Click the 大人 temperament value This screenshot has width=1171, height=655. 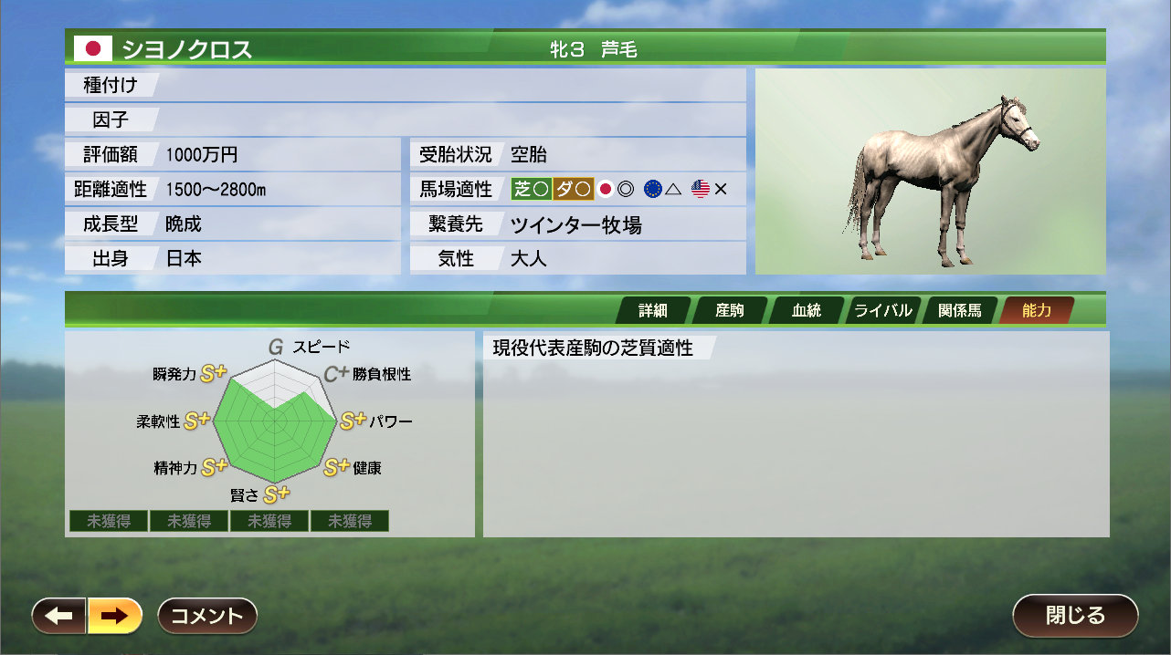point(529,258)
